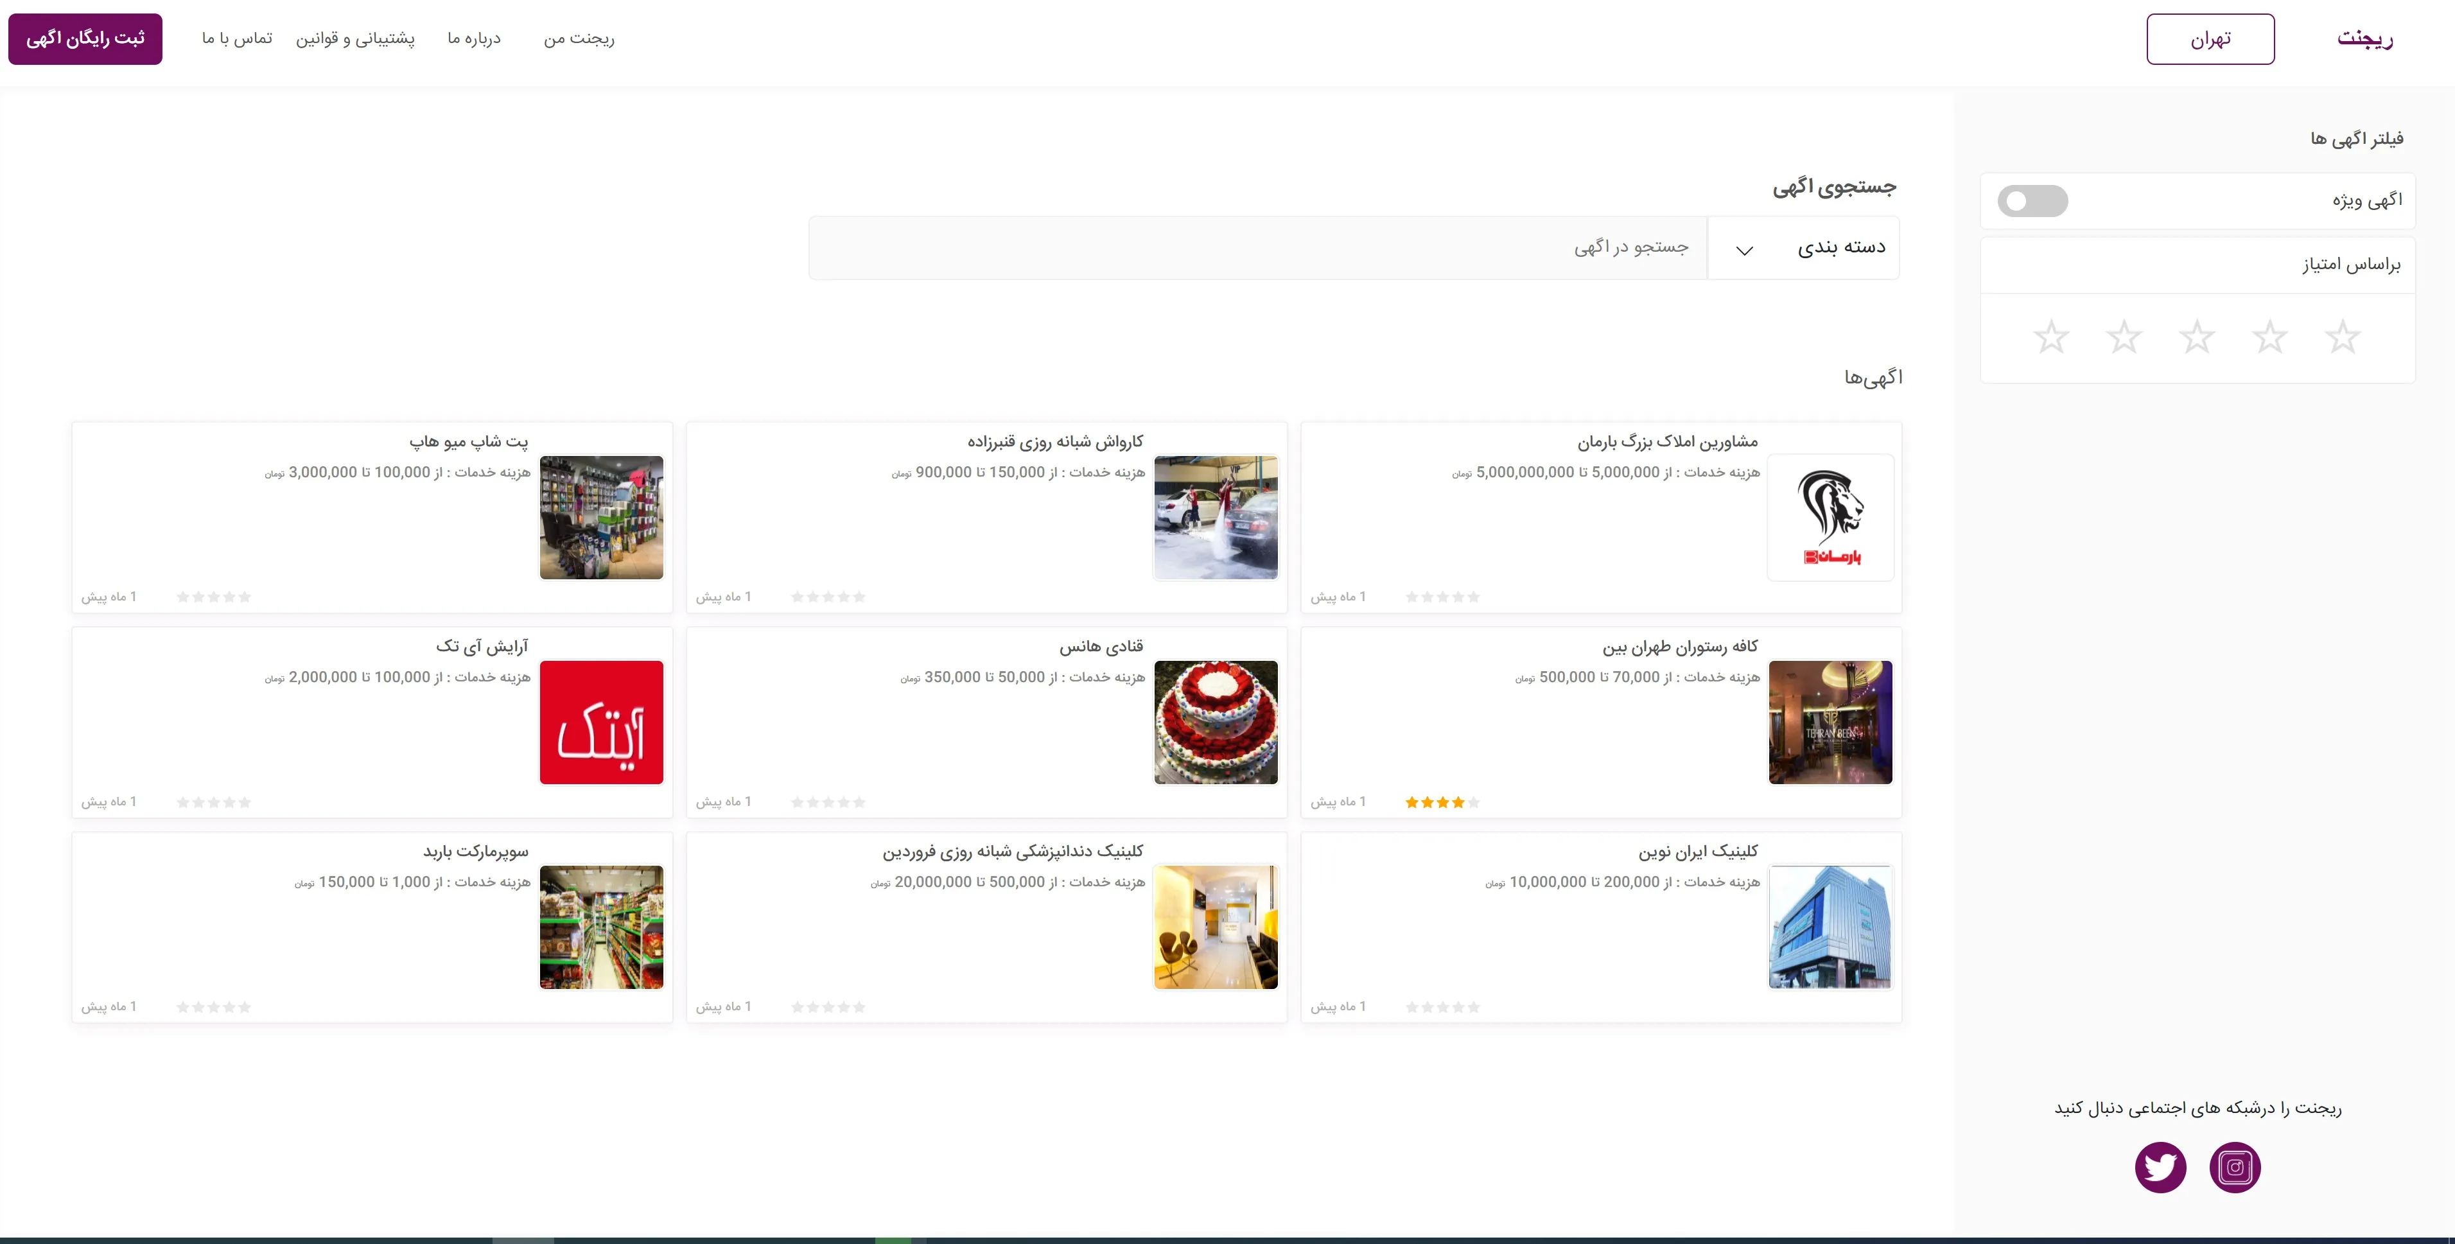Screen dimensions: 2455x1244
Task: Open the Instagram social icon
Action: click(2235, 1167)
